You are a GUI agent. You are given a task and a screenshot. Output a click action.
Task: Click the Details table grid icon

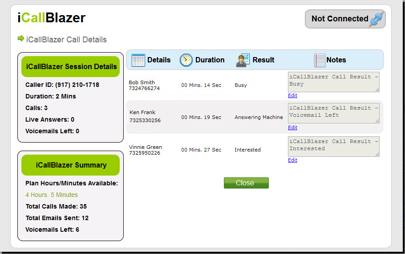(138, 60)
